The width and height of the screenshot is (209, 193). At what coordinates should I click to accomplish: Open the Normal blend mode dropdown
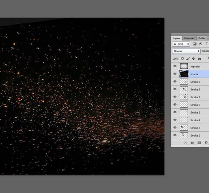click(186, 51)
